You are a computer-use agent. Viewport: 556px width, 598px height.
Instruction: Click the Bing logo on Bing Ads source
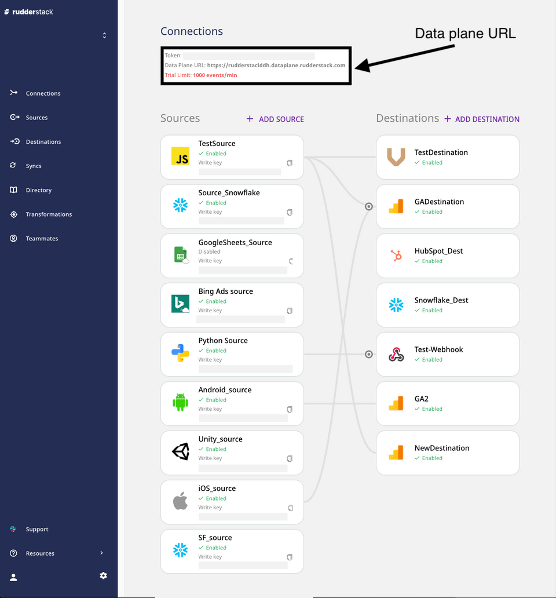[180, 303]
